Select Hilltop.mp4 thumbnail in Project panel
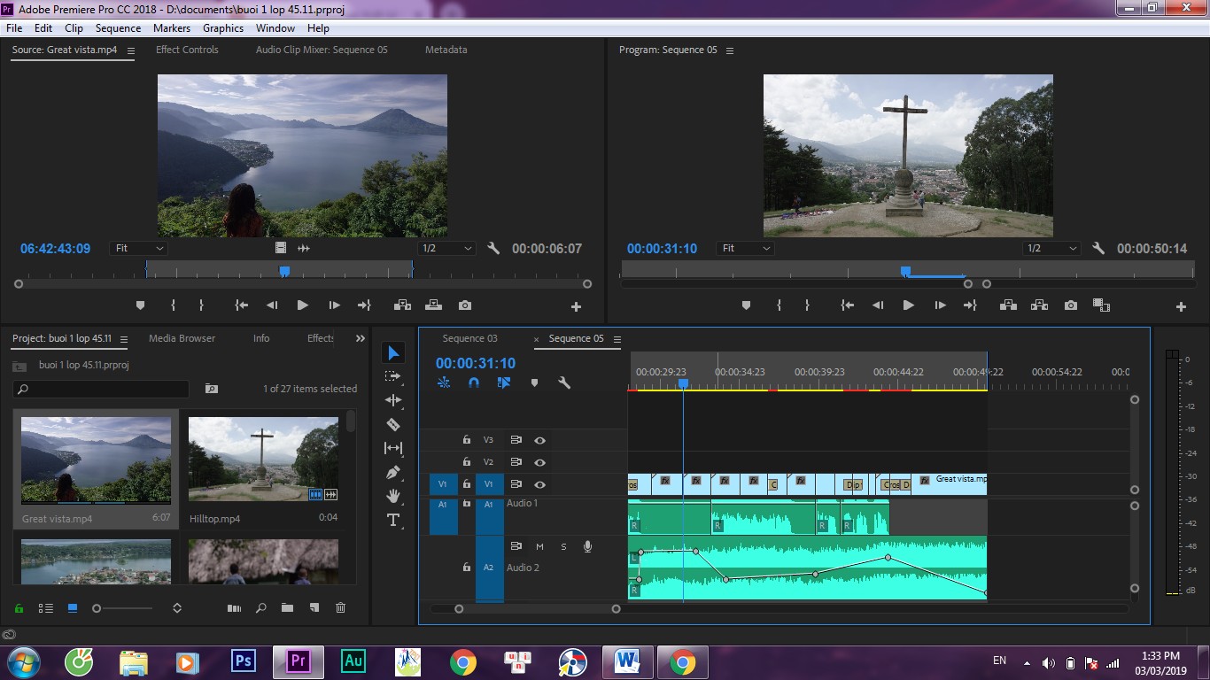 pyautogui.click(x=263, y=460)
